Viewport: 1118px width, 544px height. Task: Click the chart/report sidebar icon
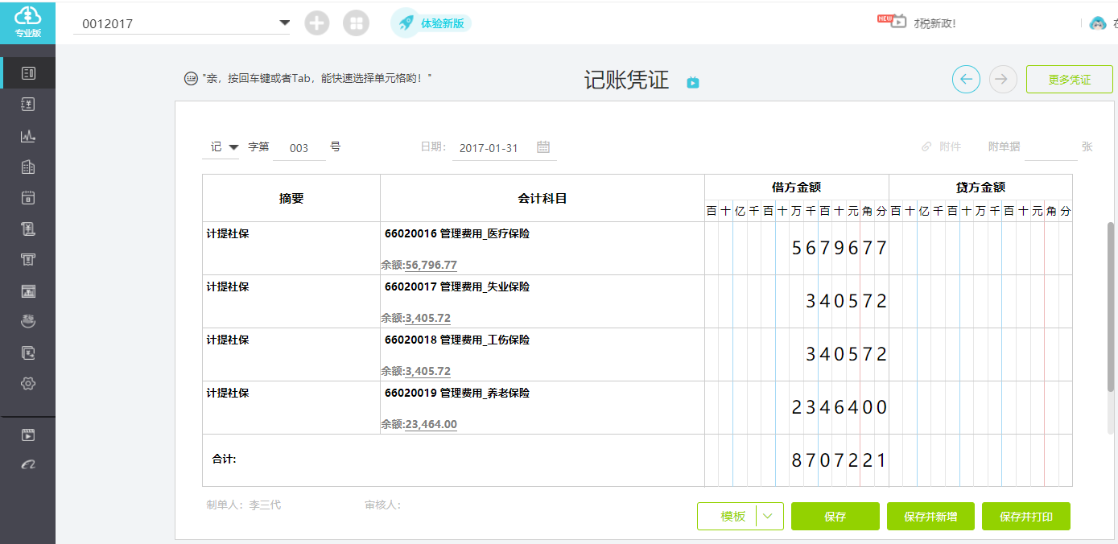point(28,135)
